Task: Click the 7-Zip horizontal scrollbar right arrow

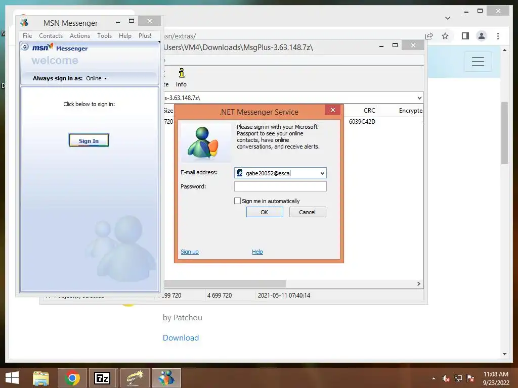Action: click(x=418, y=284)
